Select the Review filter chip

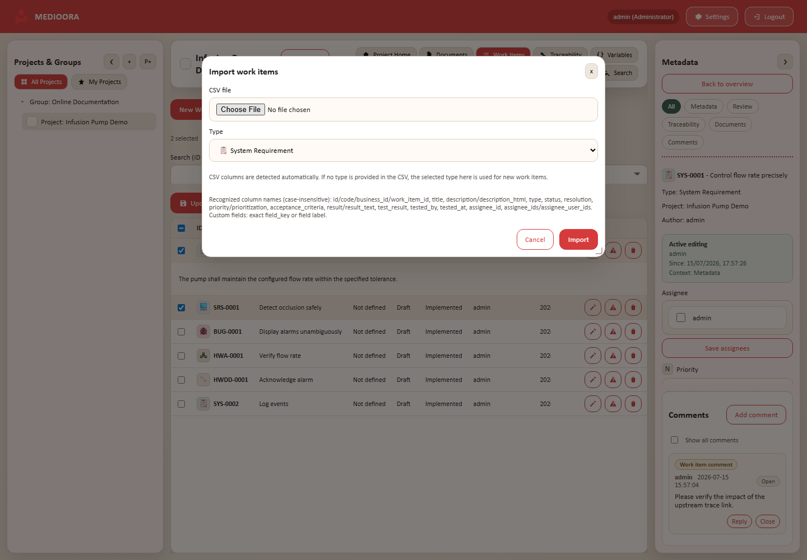[x=743, y=106]
